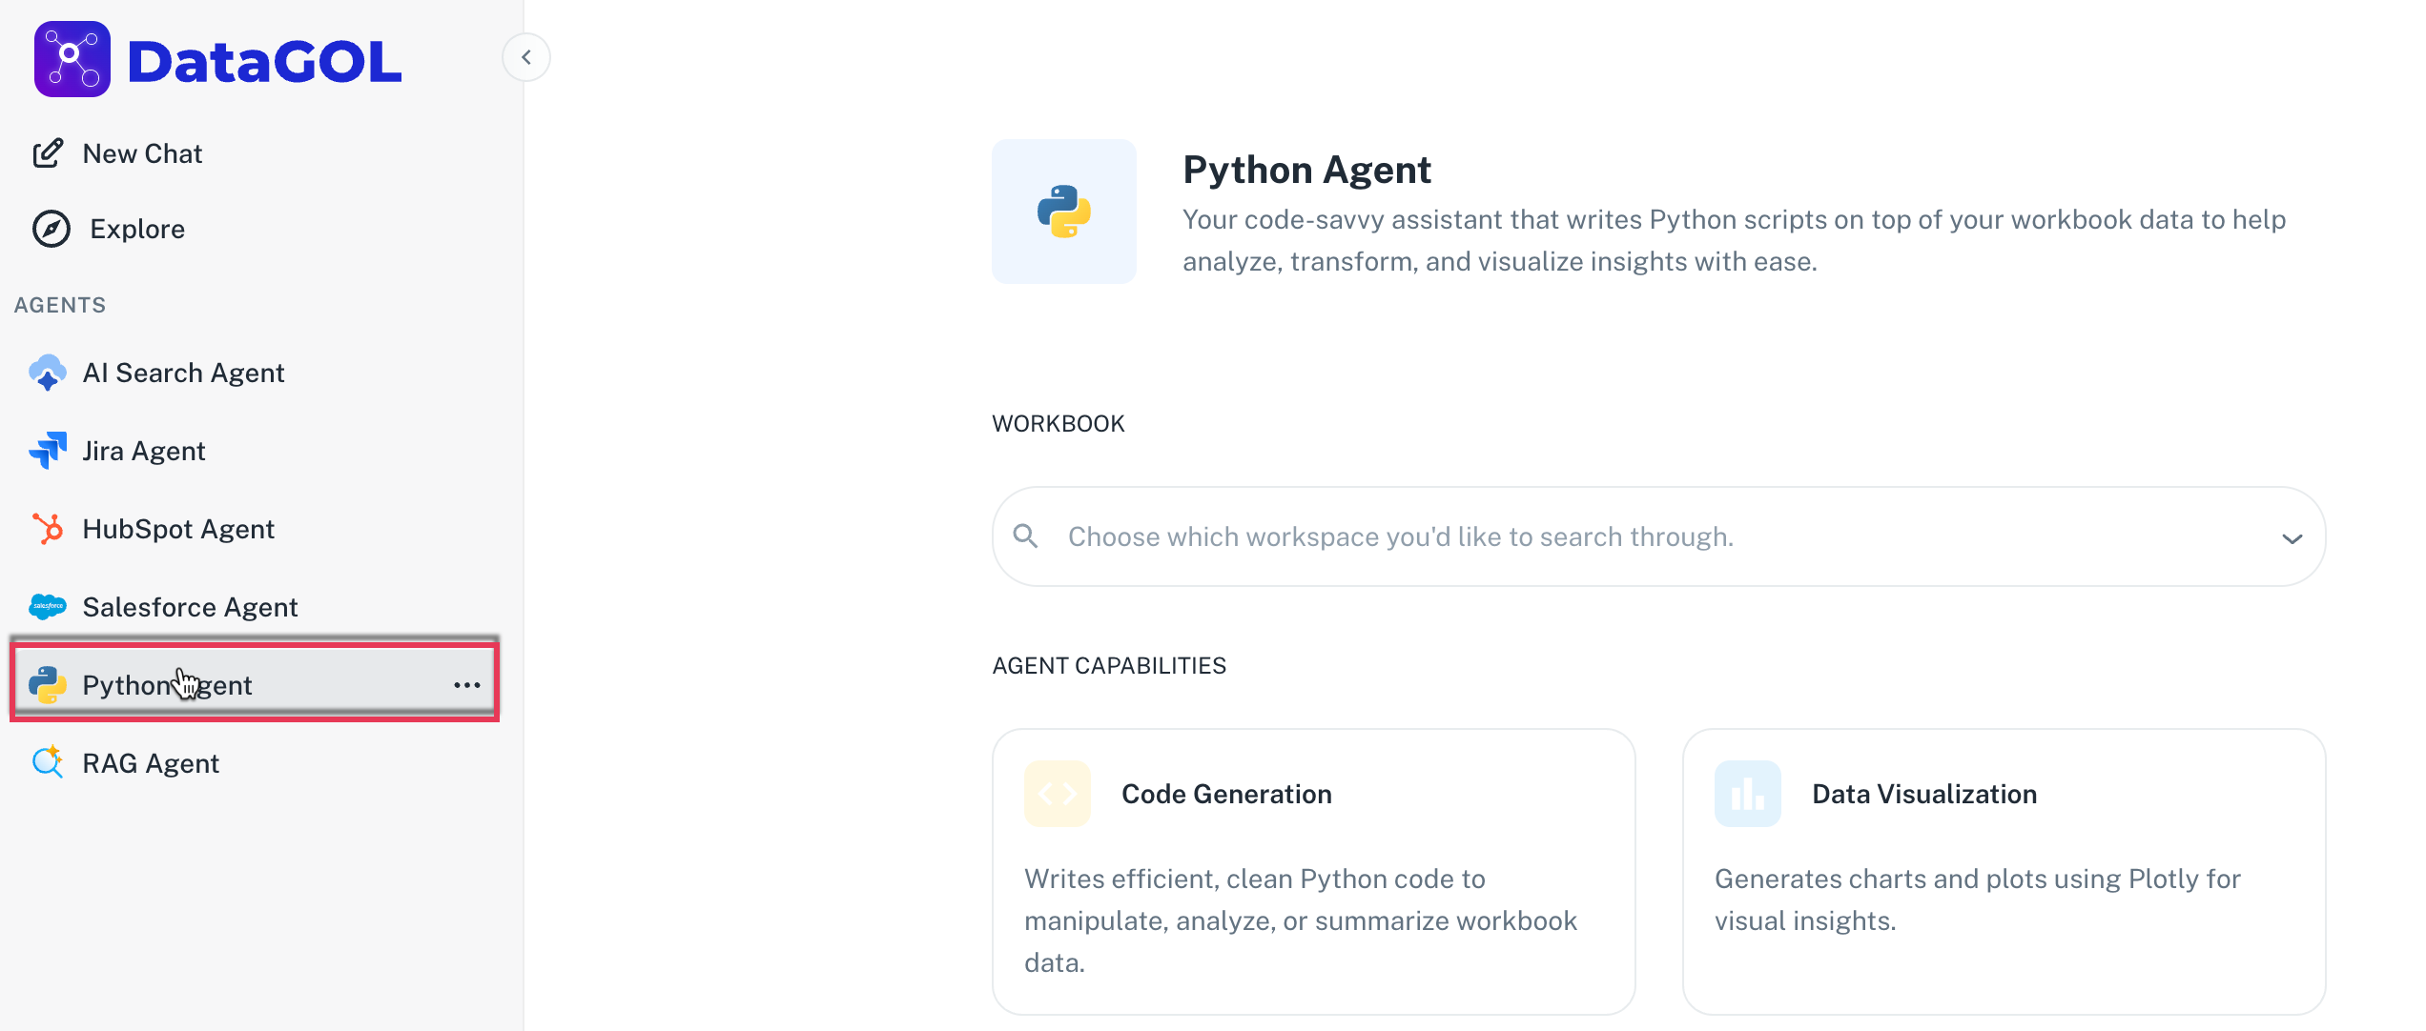The height and width of the screenshot is (1031, 2426).
Task: Click the 'Writes efficient, clean Python code' description
Action: [1301, 920]
